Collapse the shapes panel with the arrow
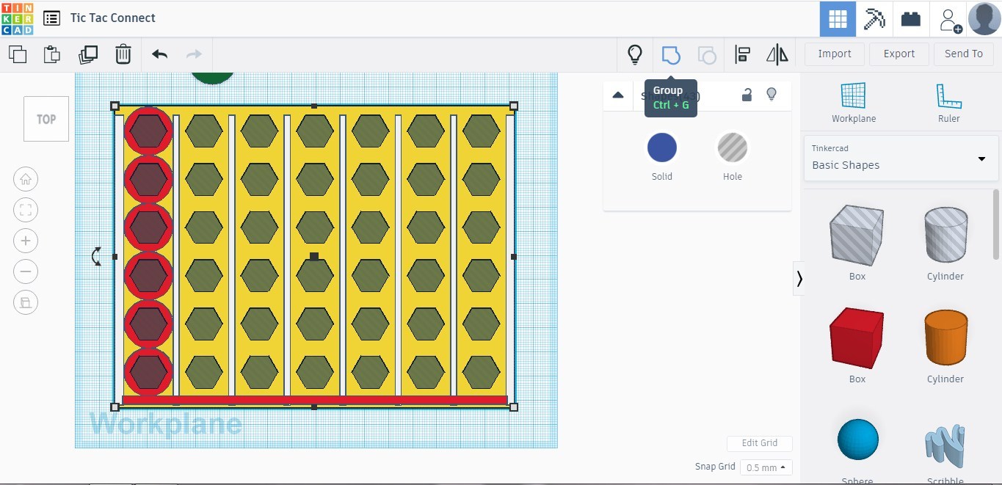The height and width of the screenshot is (485, 1002). coord(799,279)
